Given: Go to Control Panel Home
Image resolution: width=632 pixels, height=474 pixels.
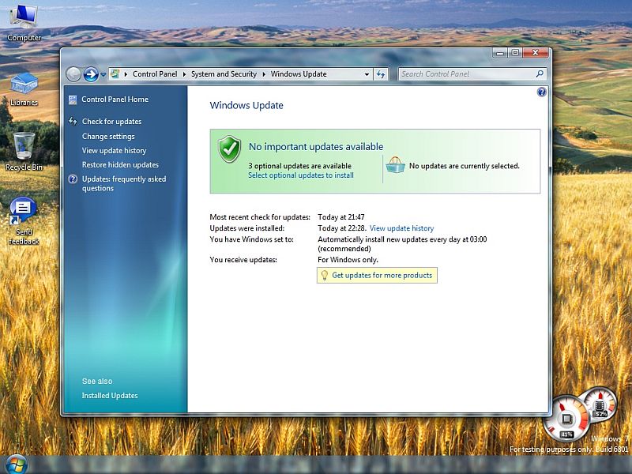Looking at the screenshot, I should [x=115, y=100].
